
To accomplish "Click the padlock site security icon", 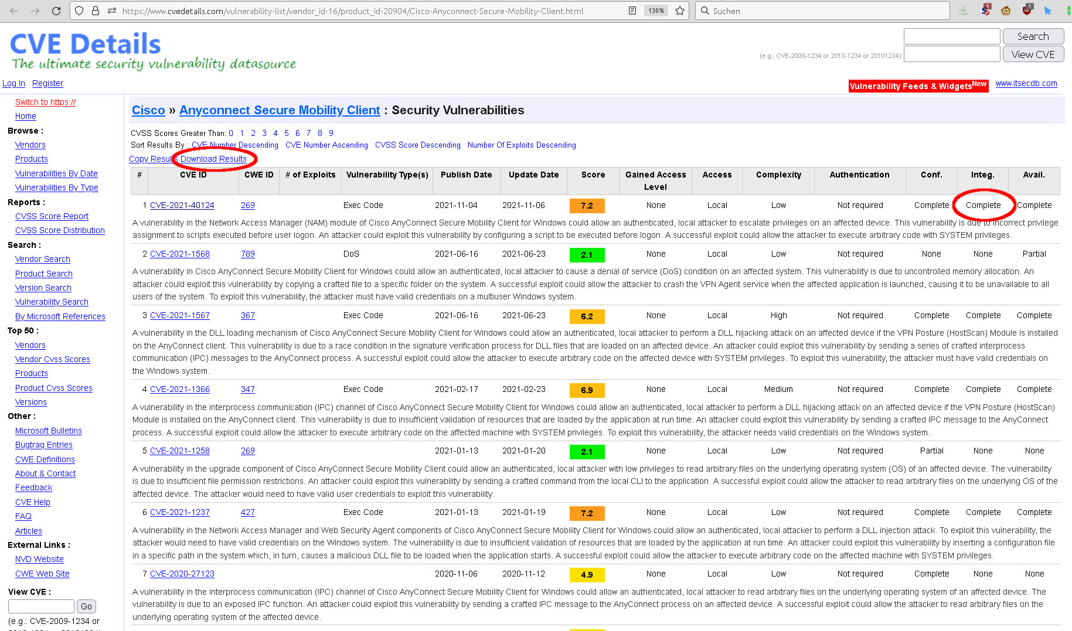I will (x=96, y=11).
